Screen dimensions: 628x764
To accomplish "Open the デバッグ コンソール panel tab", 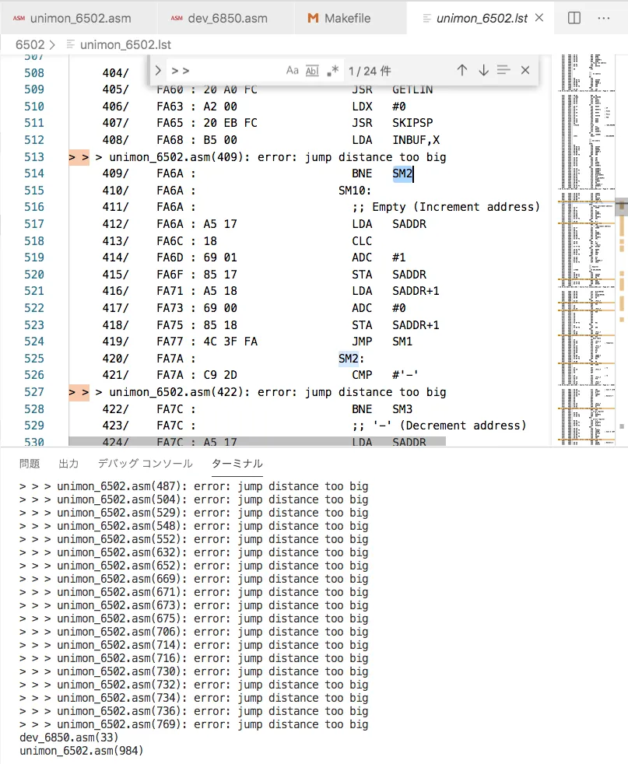I will 146,464.
